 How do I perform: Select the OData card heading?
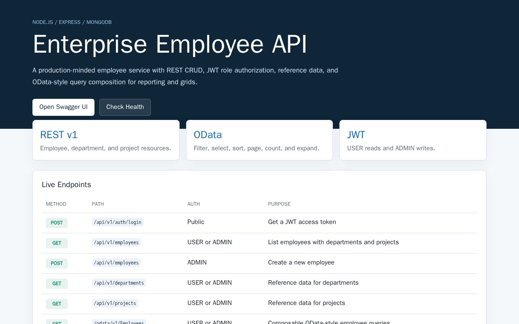tap(208, 135)
